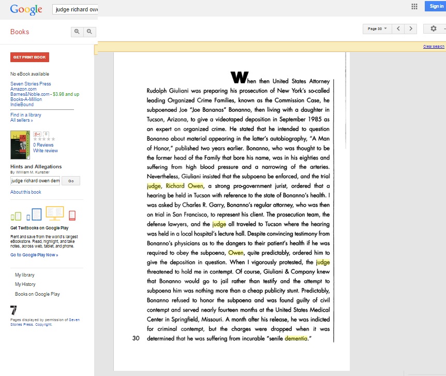Open the Amazon.com seller link
Screen dimensions: 446x376
coord(23,89)
